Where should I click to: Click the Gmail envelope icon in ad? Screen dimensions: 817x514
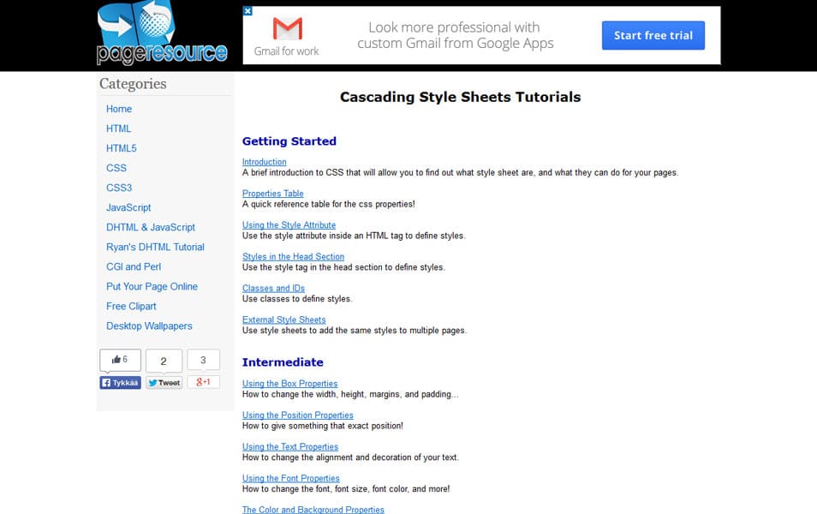pyautogui.click(x=287, y=30)
